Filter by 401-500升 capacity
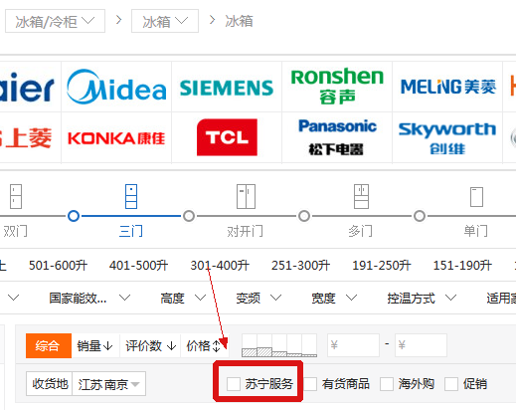 139,266
